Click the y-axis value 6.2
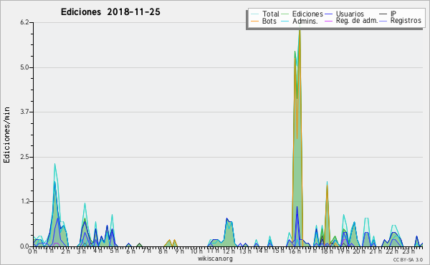Screen dimensions: 430x265 point(24,22)
